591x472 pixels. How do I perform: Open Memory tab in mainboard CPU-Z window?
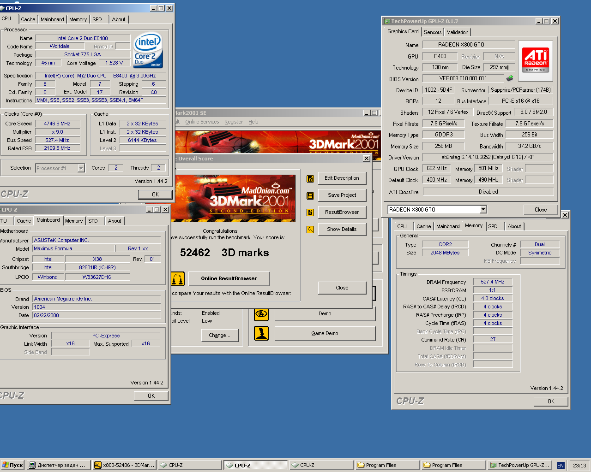click(x=74, y=221)
